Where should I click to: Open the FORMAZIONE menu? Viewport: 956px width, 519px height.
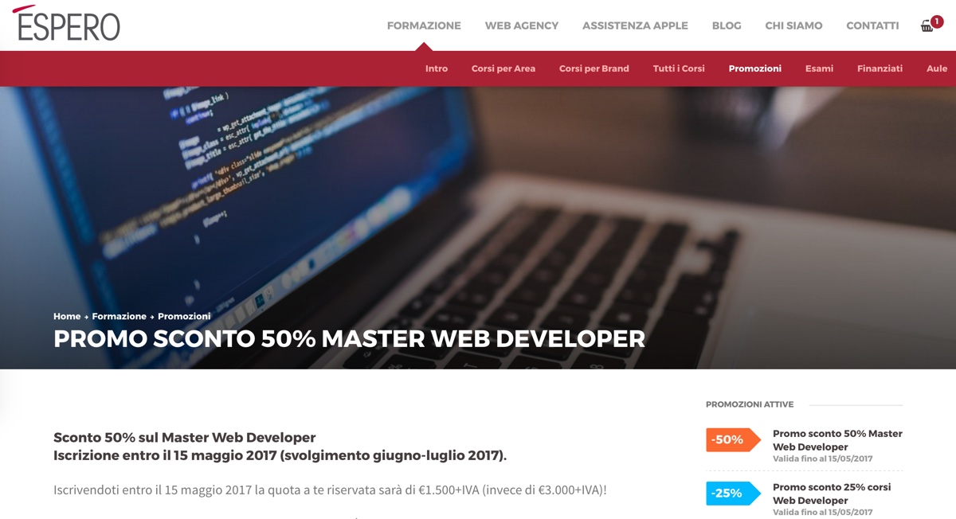click(x=424, y=25)
